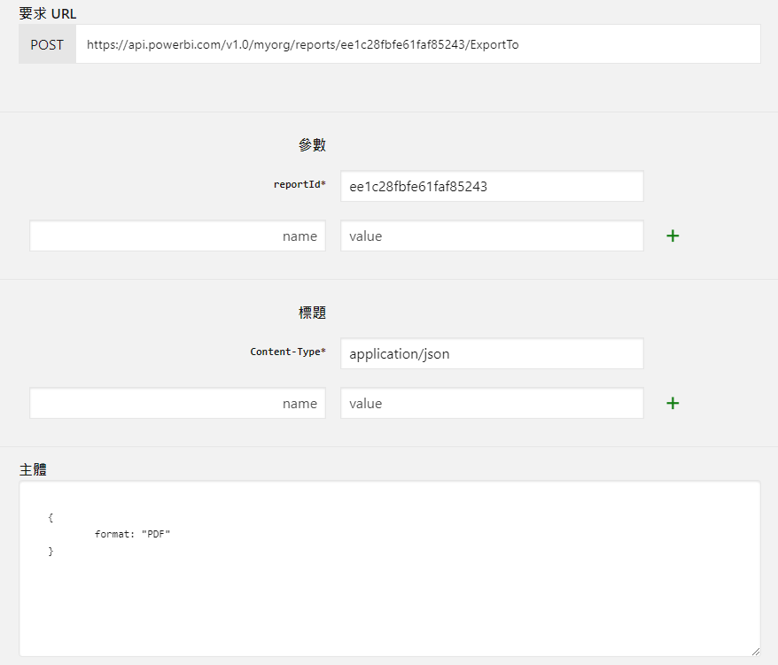Click the POST method label
Screen dimensions: 778x665
pos(47,44)
